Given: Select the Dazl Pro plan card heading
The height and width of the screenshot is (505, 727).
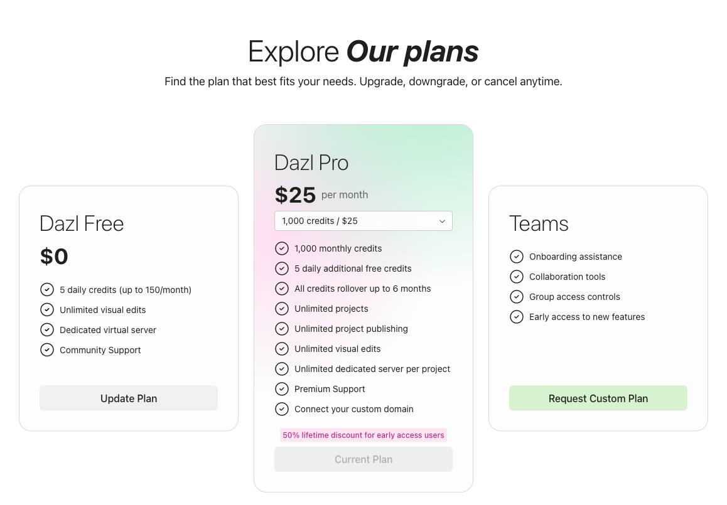Looking at the screenshot, I should click(311, 162).
